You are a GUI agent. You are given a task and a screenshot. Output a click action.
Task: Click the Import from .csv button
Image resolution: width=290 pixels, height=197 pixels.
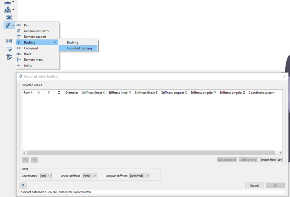[271, 160]
